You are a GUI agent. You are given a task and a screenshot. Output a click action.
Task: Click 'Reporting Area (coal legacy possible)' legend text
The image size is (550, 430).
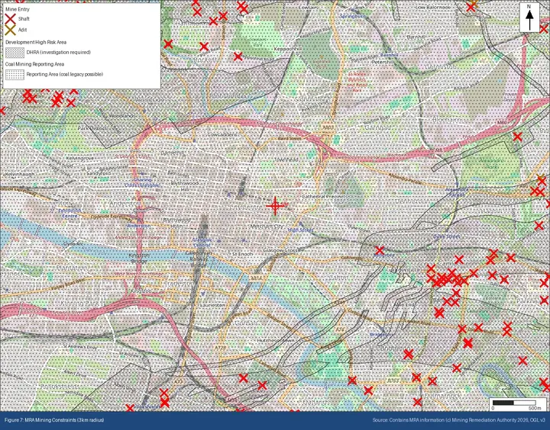pos(65,74)
